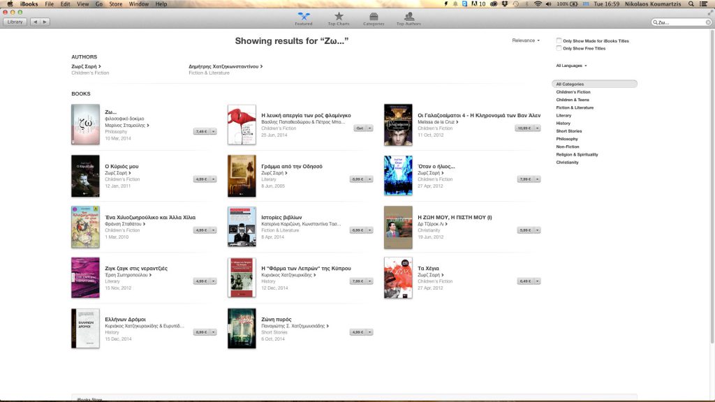Filter by Non-Fiction category

click(567, 147)
